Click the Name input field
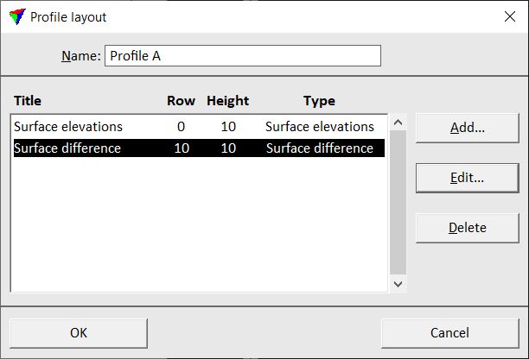The width and height of the screenshot is (529, 359). coord(243,55)
